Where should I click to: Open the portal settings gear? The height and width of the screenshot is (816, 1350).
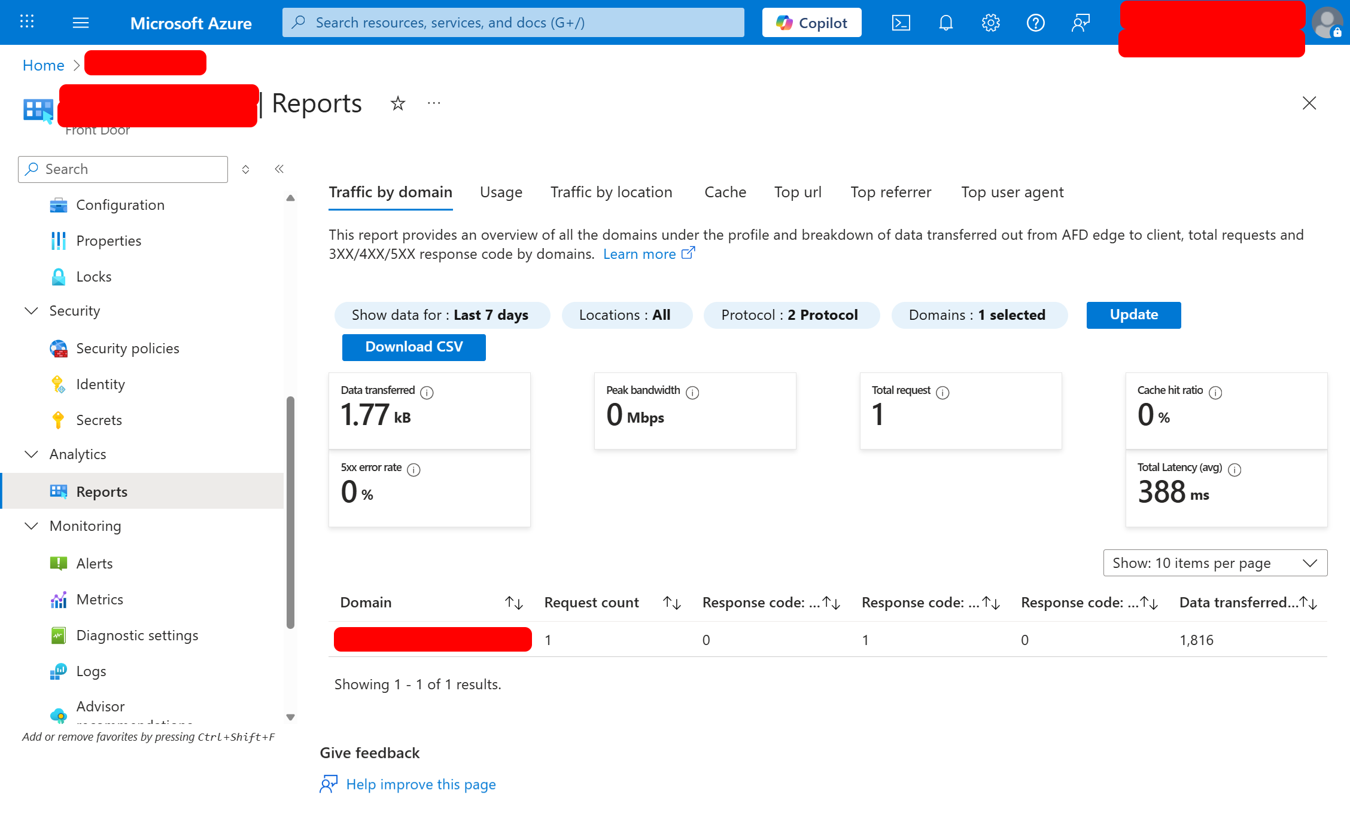[990, 22]
